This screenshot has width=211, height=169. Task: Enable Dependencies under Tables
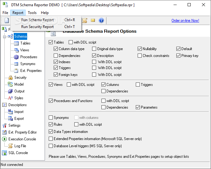click(x=56, y=56)
